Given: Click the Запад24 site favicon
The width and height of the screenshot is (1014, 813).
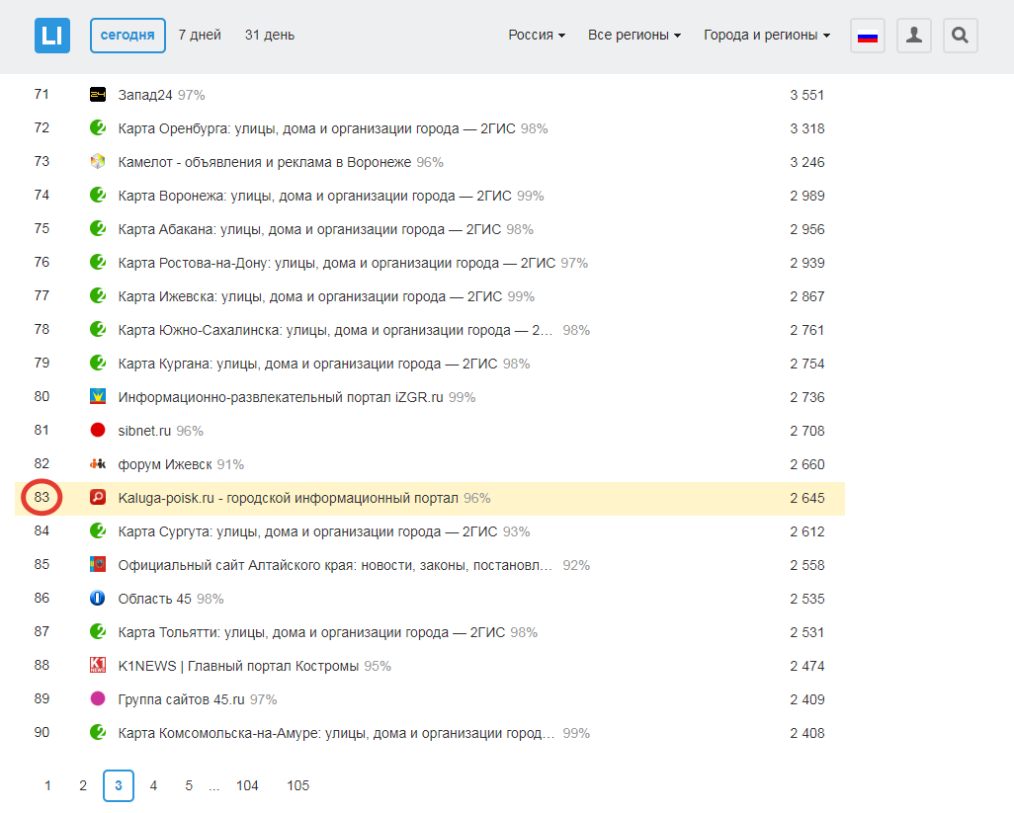Looking at the screenshot, I should pyautogui.click(x=98, y=95).
